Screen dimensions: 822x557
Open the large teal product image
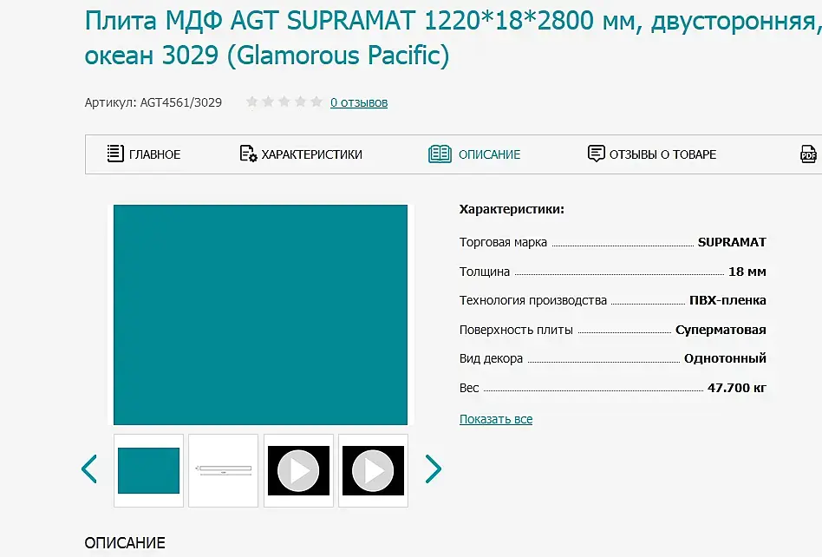click(x=260, y=315)
